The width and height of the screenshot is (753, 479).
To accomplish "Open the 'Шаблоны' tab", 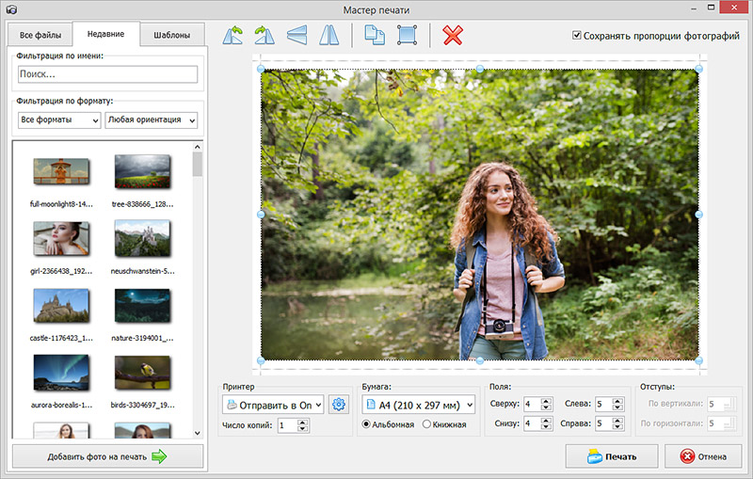I will click(x=172, y=36).
